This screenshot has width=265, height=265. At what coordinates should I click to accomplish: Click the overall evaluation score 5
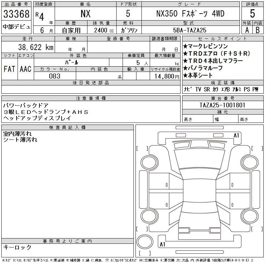pyautogui.click(x=252, y=14)
